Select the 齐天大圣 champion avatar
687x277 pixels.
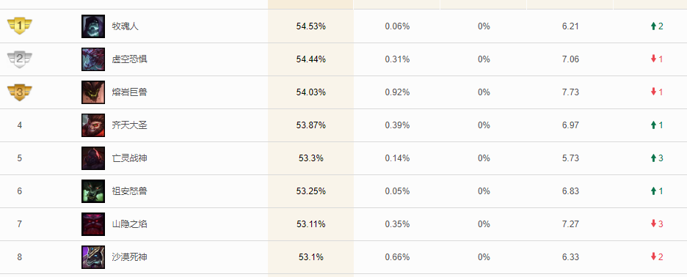tap(93, 125)
